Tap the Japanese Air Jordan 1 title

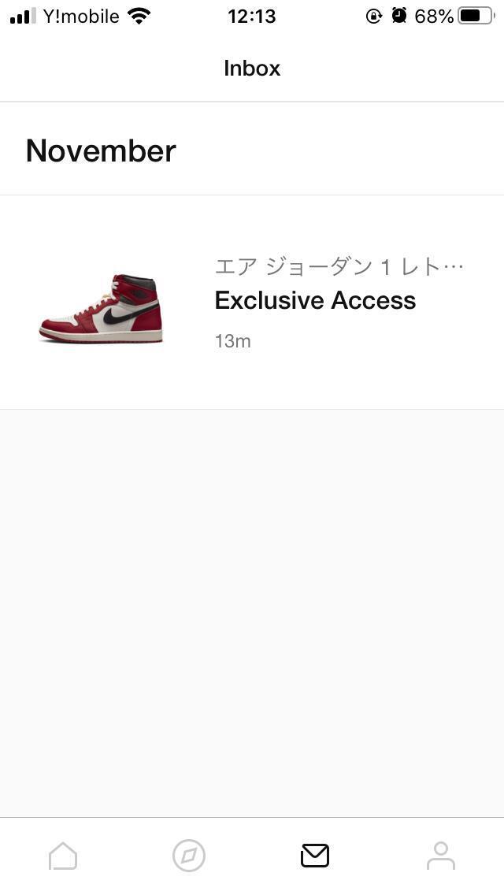(x=339, y=266)
